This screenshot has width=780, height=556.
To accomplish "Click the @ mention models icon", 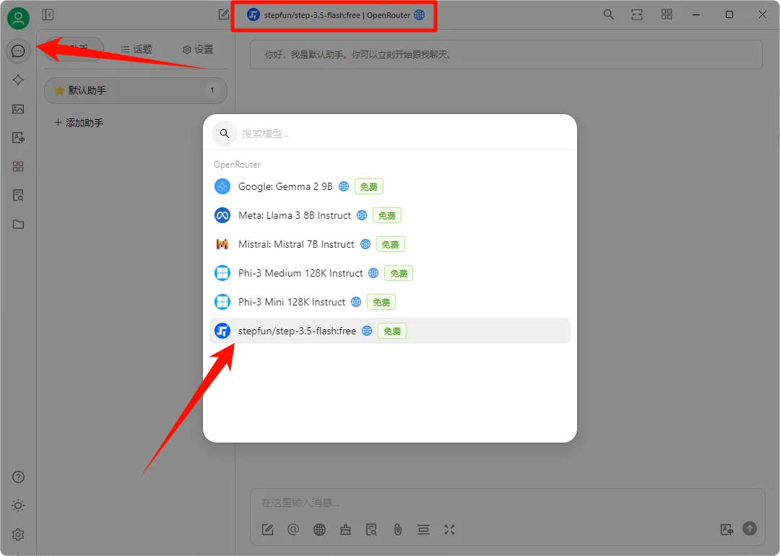I will click(x=293, y=529).
